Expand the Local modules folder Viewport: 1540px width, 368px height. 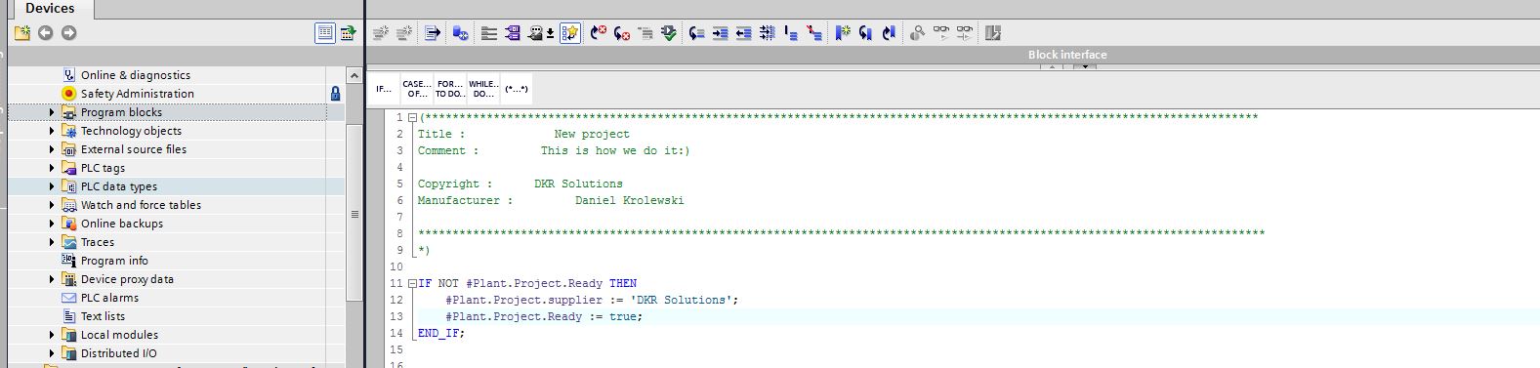click(x=52, y=335)
